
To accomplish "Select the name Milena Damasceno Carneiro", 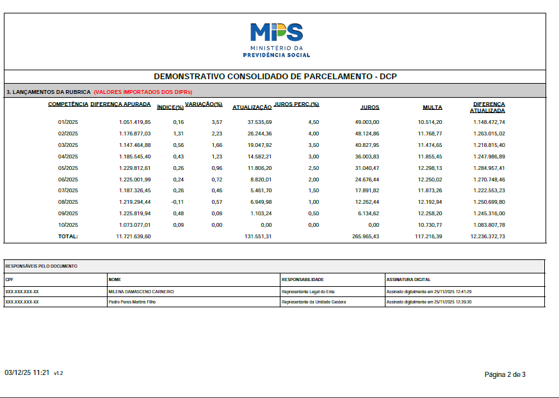I will (x=141, y=291).
